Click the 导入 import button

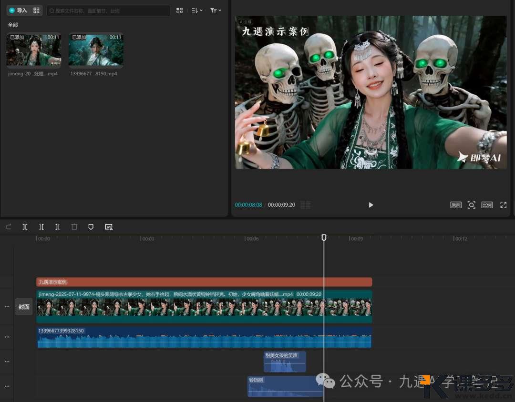pyautogui.click(x=18, y=10)
